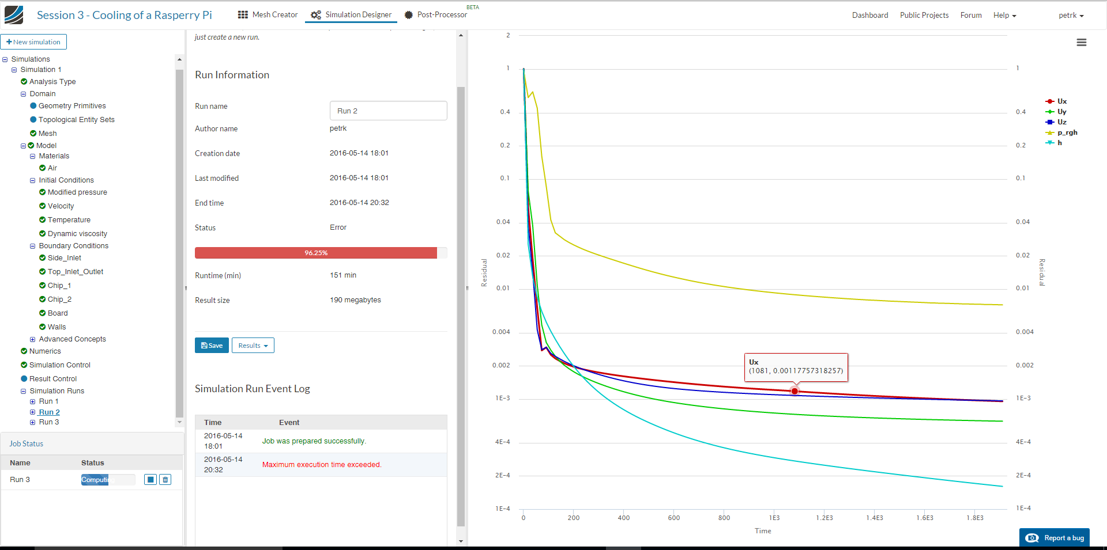The image size is (1107, 550).
Task: Click the Geometry Primitives blue status icon
Action: click(x=33, y=106)
